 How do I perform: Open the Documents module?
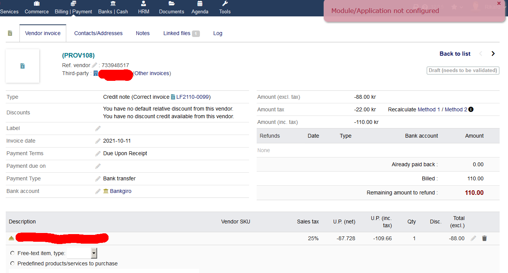pyautogui.click(x=171, y=8)
